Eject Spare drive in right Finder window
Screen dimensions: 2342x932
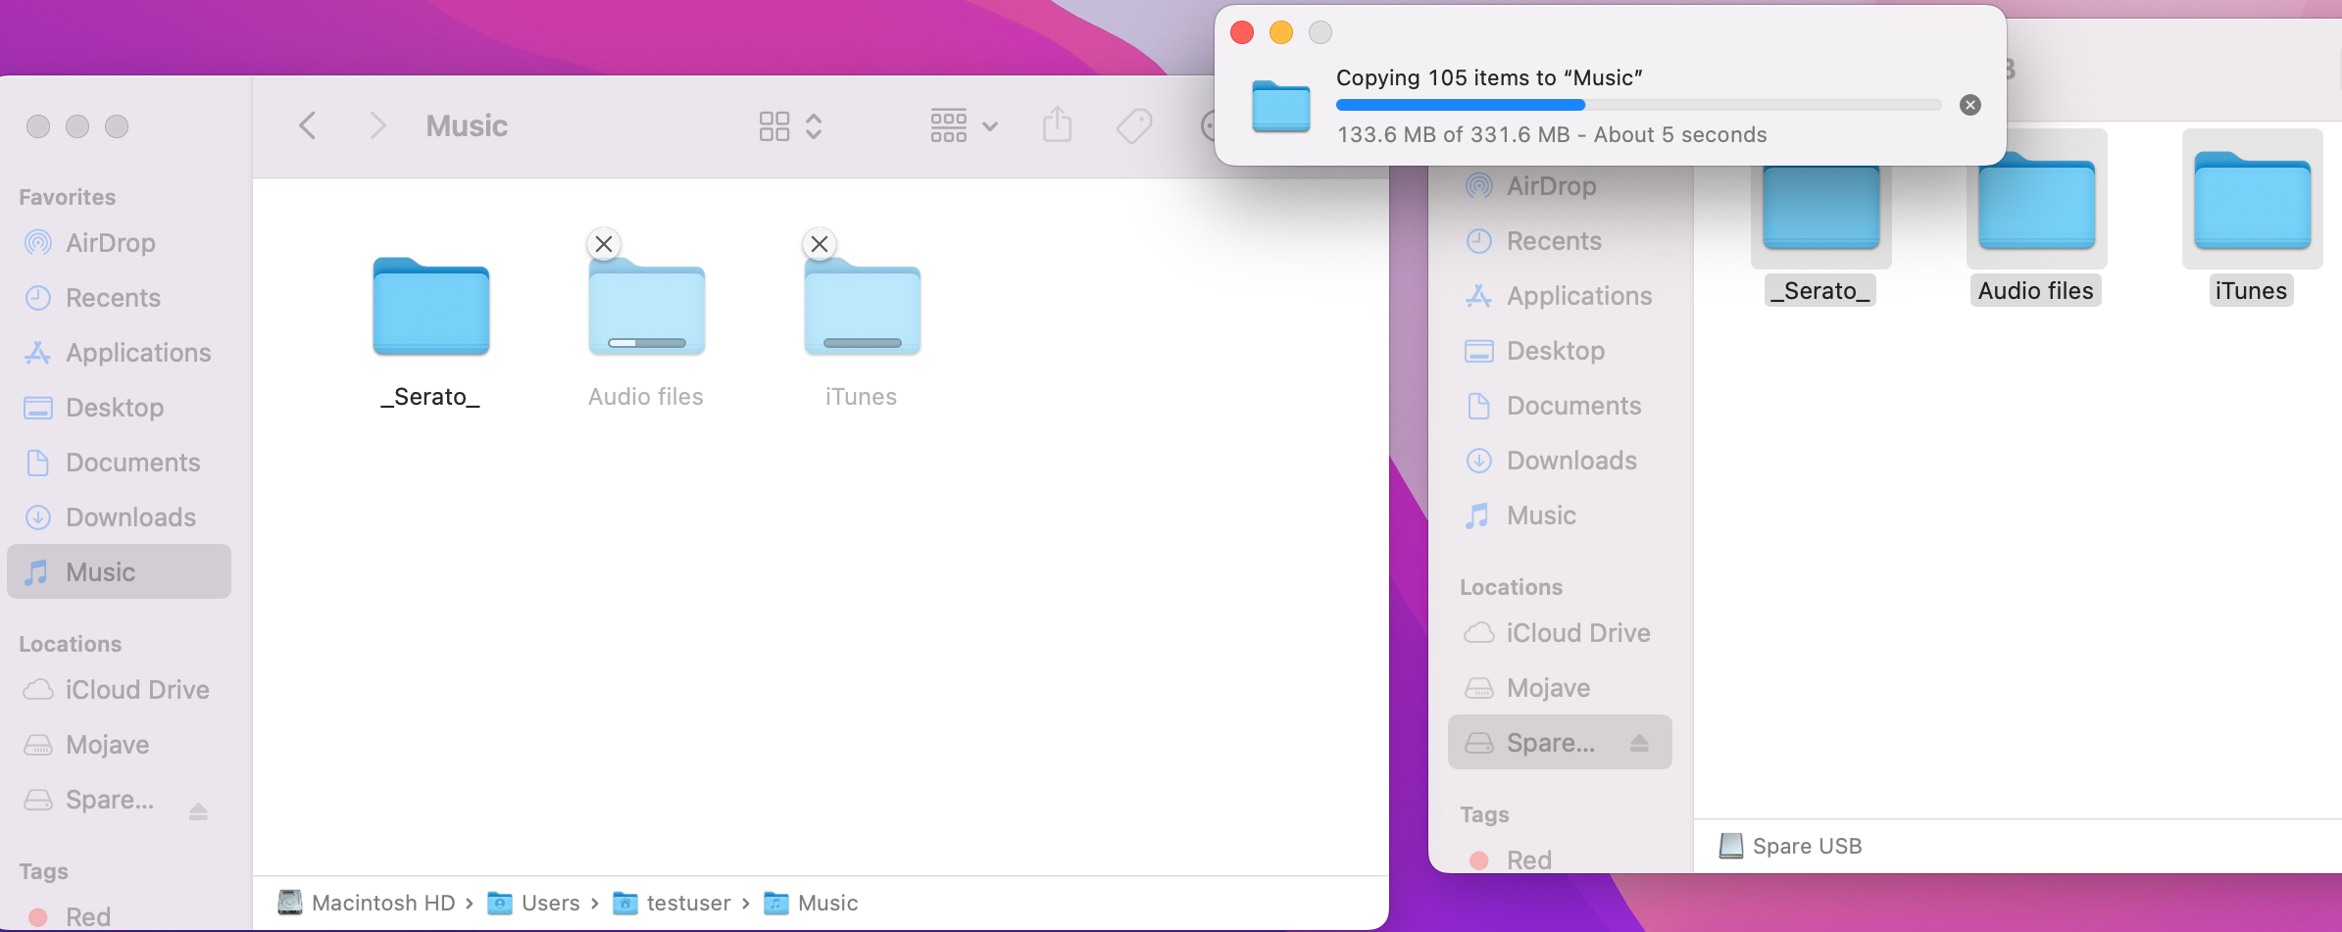[1639, 743]
